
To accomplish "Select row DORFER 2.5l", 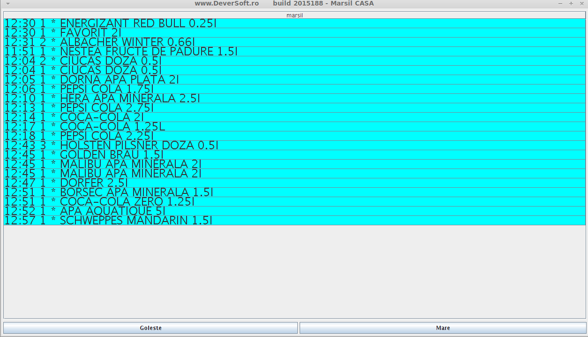I will tap(294, 183).
